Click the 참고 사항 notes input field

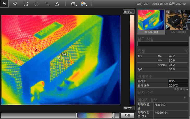163,44
